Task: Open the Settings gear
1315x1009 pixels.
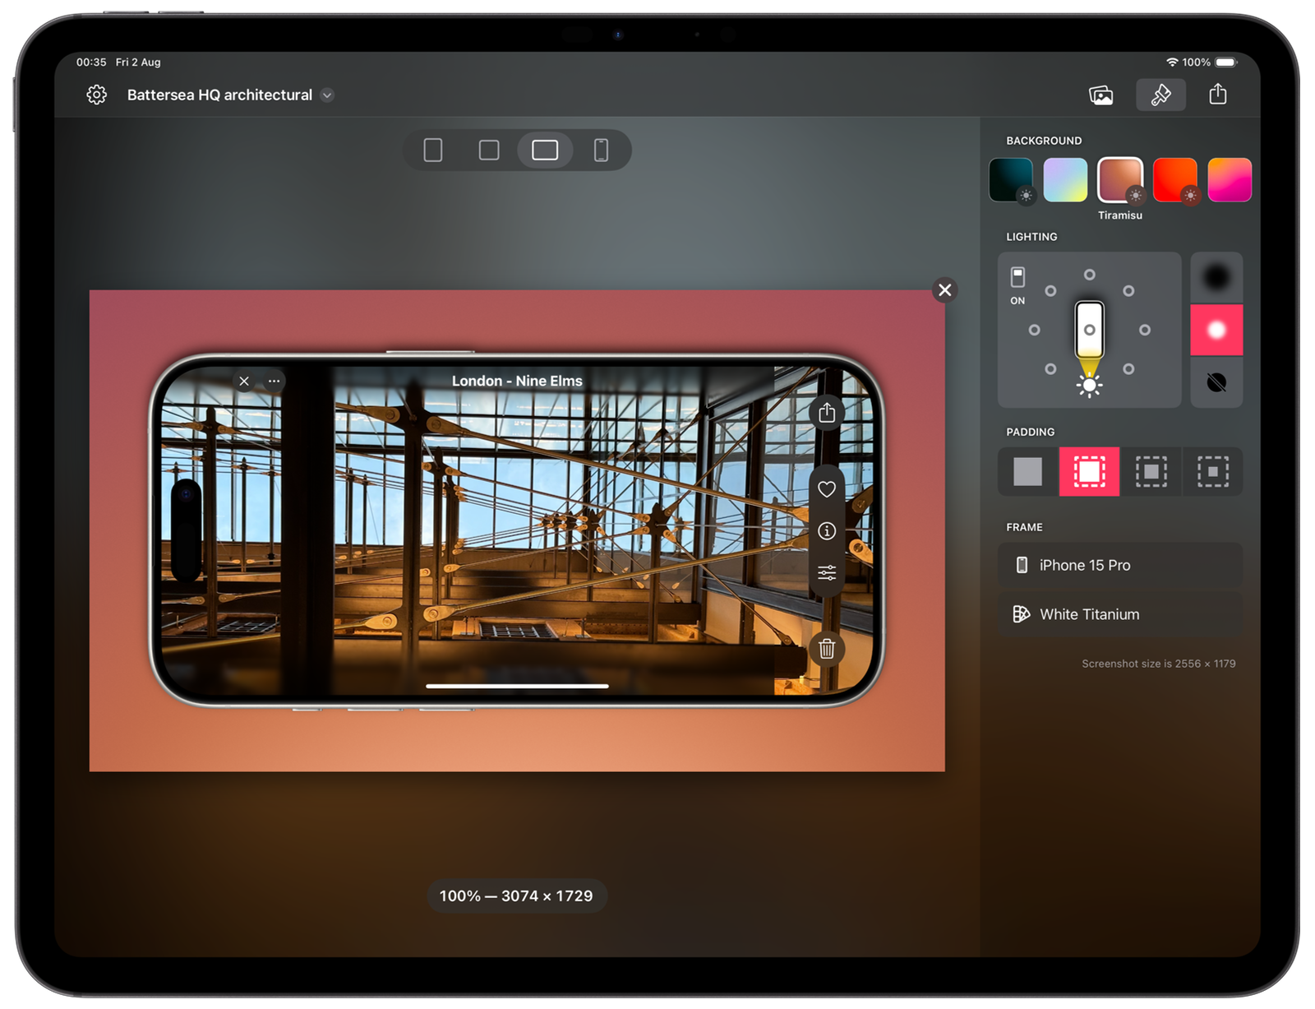Action: [97, 95]
